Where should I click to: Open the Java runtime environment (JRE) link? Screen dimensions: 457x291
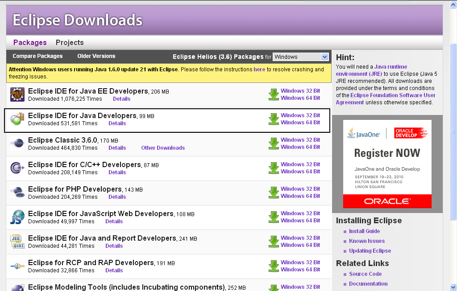tap(372, 70)
